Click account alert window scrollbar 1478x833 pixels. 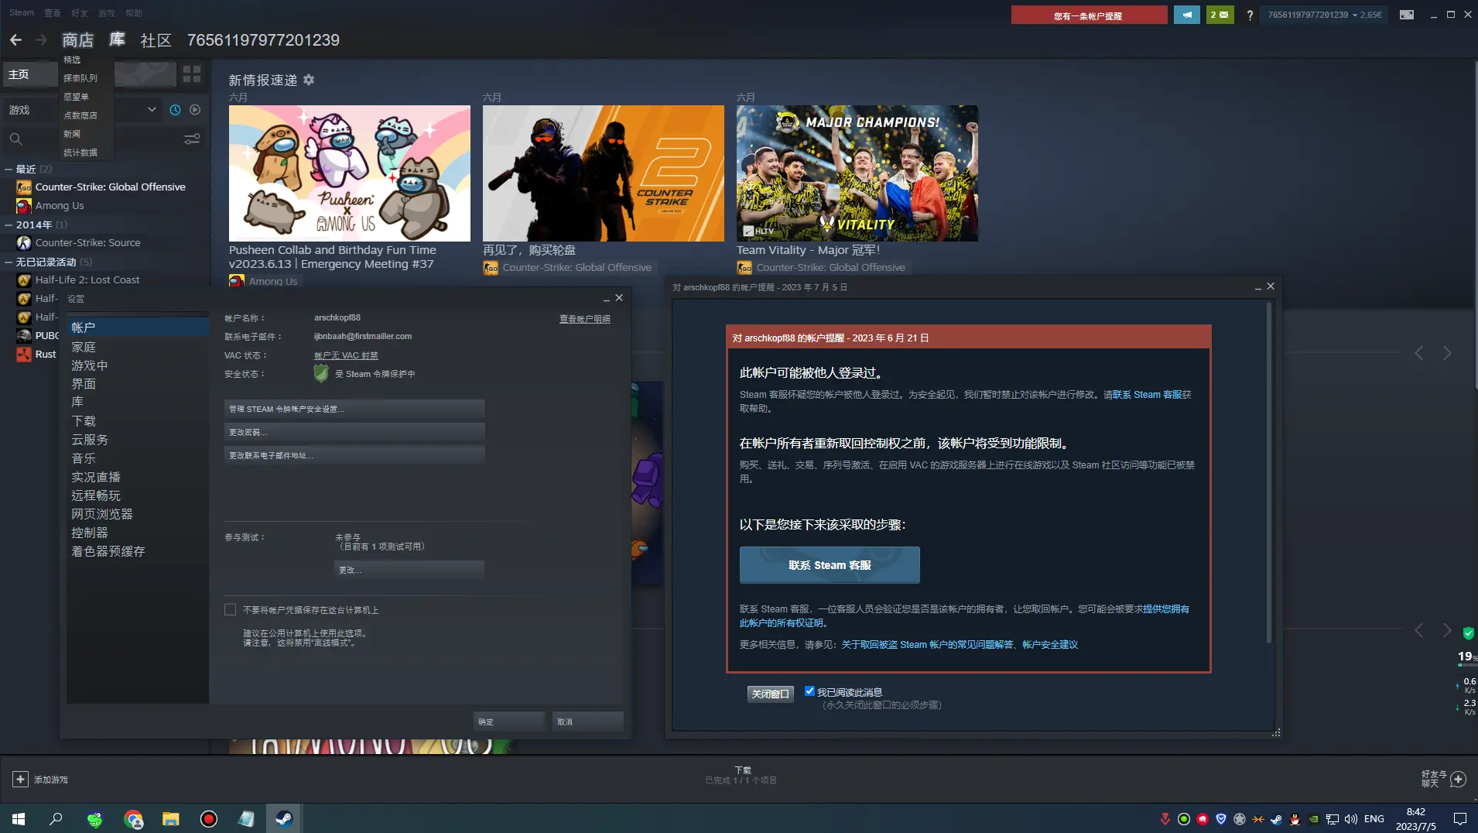click(x=1269, y=472)
